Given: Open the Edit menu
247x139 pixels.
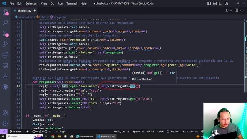Looking at the screenshot, I should point(20,3).
